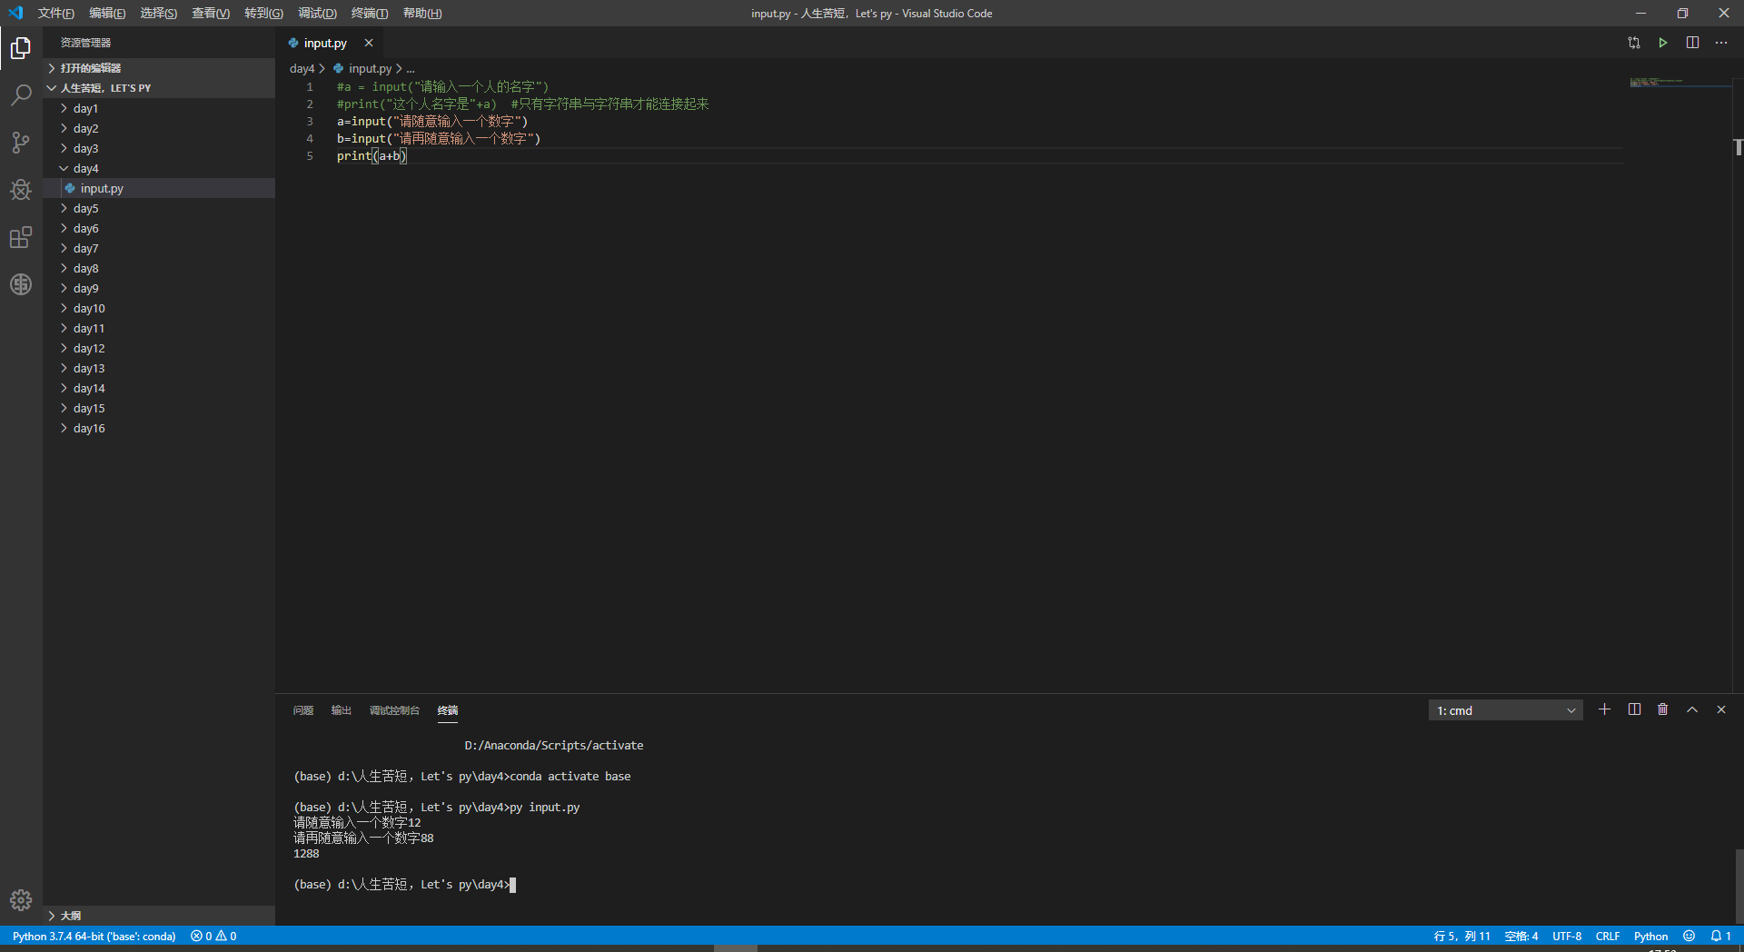Click the 行 5, 列 11 cursor position

pyautogui.click(x=1462, y=936)
